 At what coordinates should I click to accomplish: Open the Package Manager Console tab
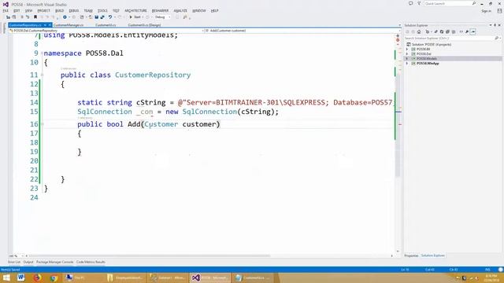click(x=54, y=262)
